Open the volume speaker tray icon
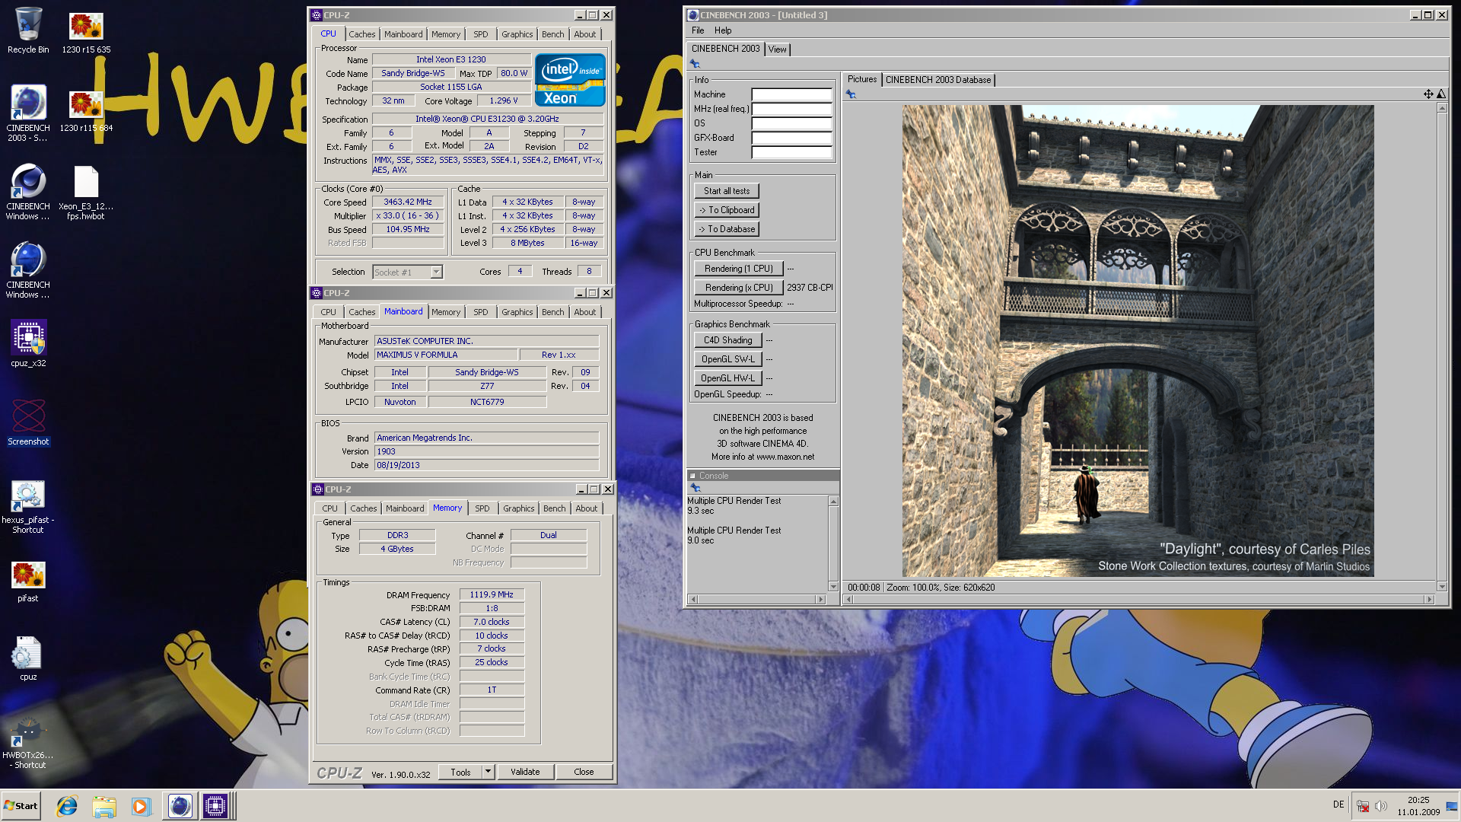 point(1381,806)
